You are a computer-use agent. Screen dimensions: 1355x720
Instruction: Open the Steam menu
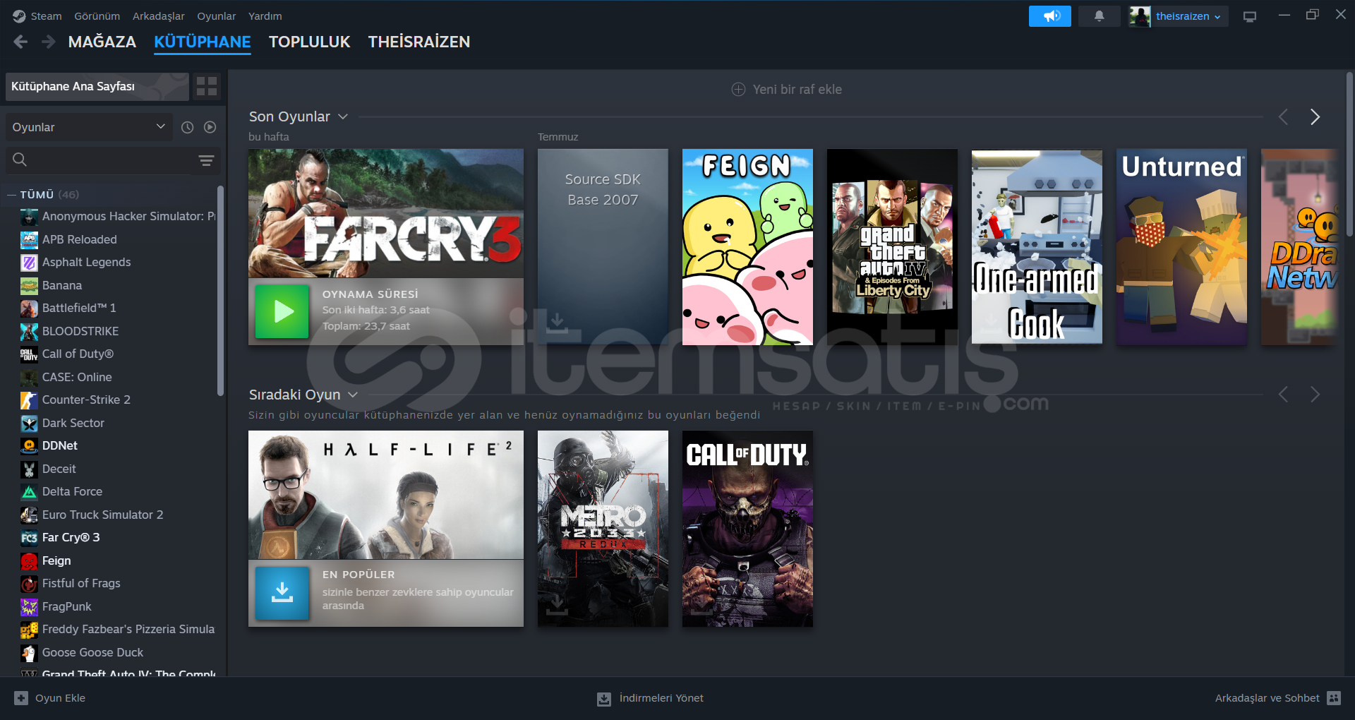click(46, 16)
